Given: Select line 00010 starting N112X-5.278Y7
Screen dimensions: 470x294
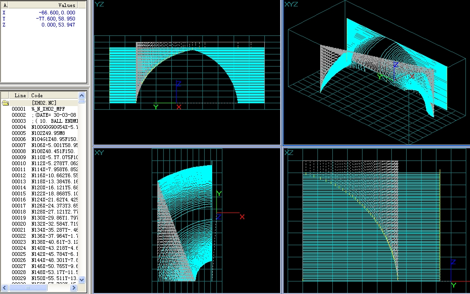Looking at the screenshot, I should pos(40,163).
